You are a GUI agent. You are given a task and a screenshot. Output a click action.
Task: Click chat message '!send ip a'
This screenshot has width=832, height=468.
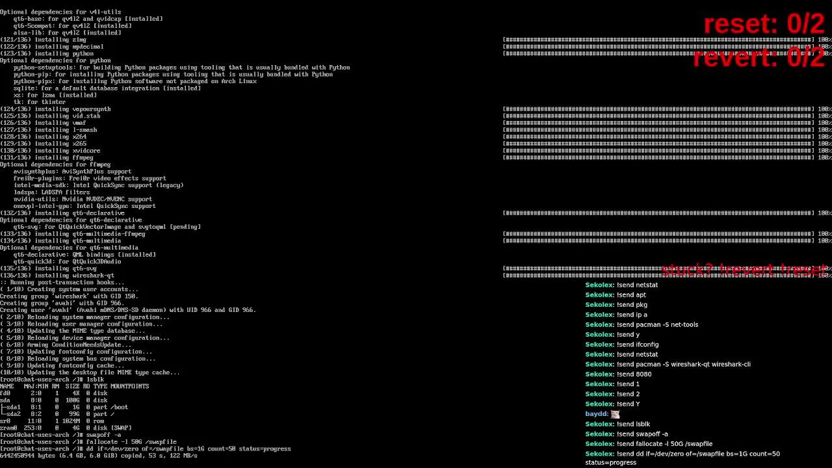(616, 315)
